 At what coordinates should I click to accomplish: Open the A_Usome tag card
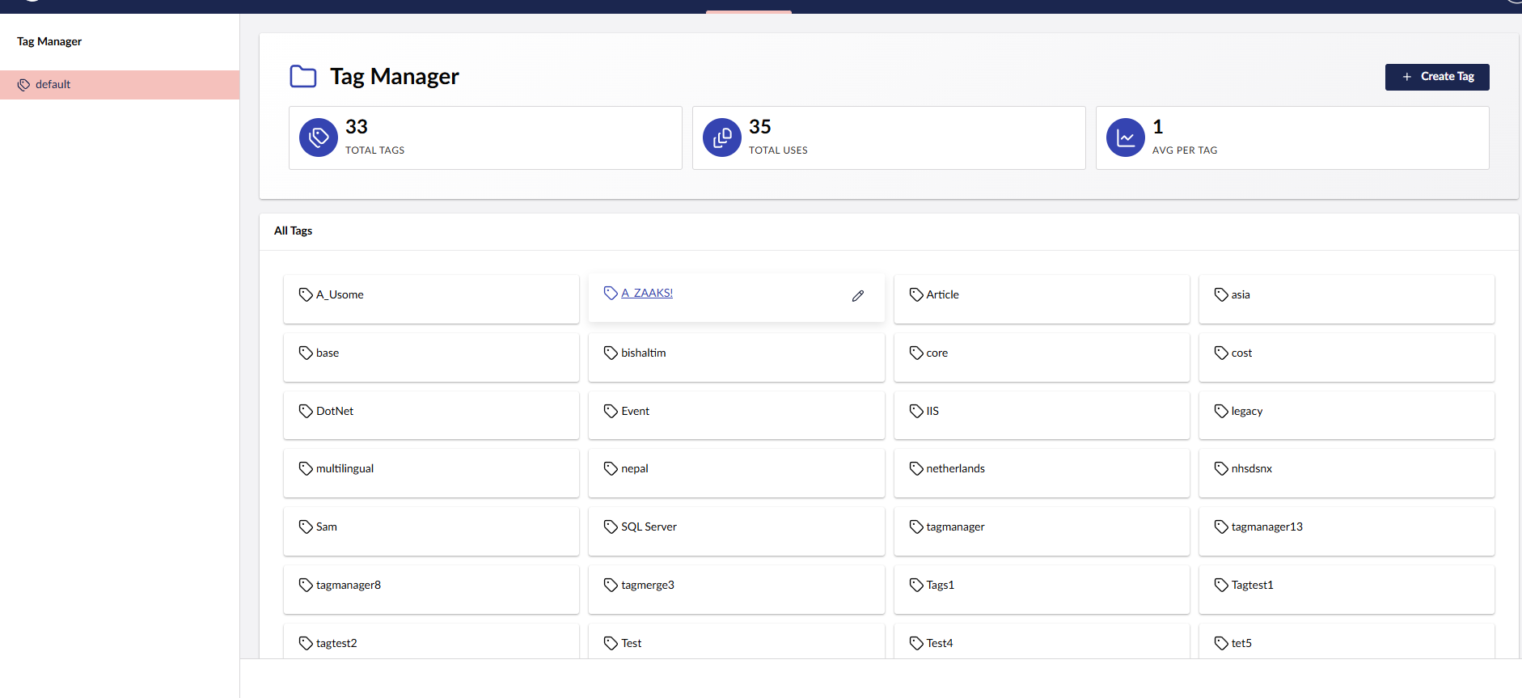pos(431,298)
